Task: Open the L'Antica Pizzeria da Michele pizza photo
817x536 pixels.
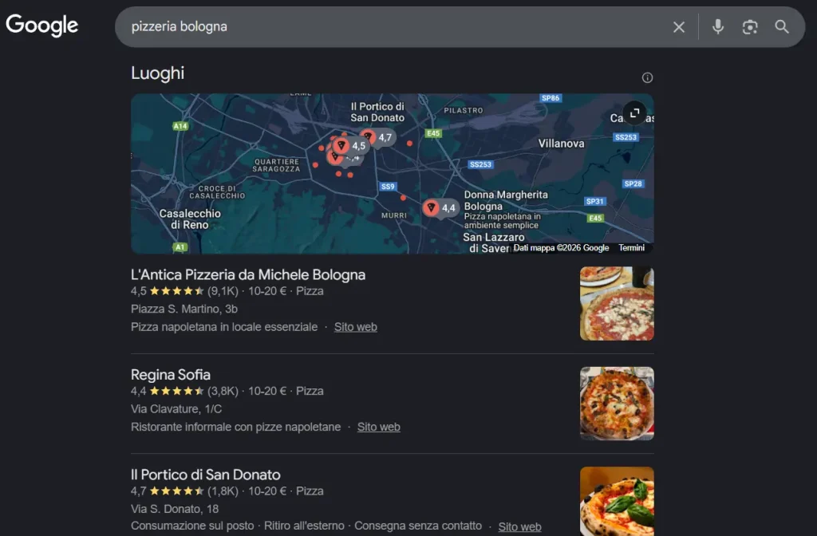Action: (617, 304)
